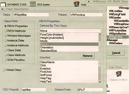The height and width of the screenshot is (94, 129).
Task: Select VRDropDow child class in the tree
Action: coord(121,24)
